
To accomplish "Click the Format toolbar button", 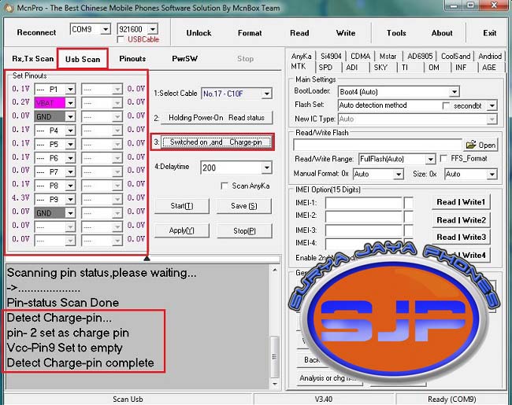I will (x=250, y=33).
